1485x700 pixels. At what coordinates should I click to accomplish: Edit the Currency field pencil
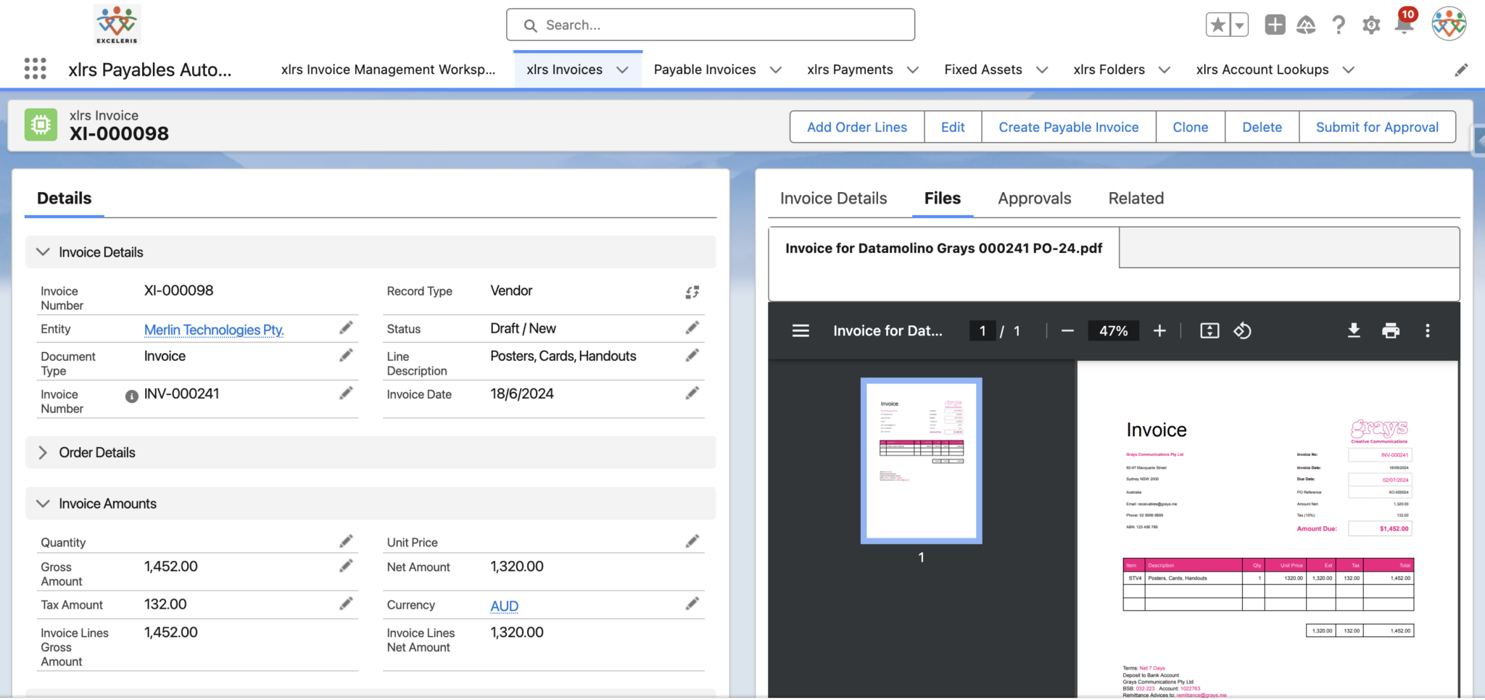point(692,604)
